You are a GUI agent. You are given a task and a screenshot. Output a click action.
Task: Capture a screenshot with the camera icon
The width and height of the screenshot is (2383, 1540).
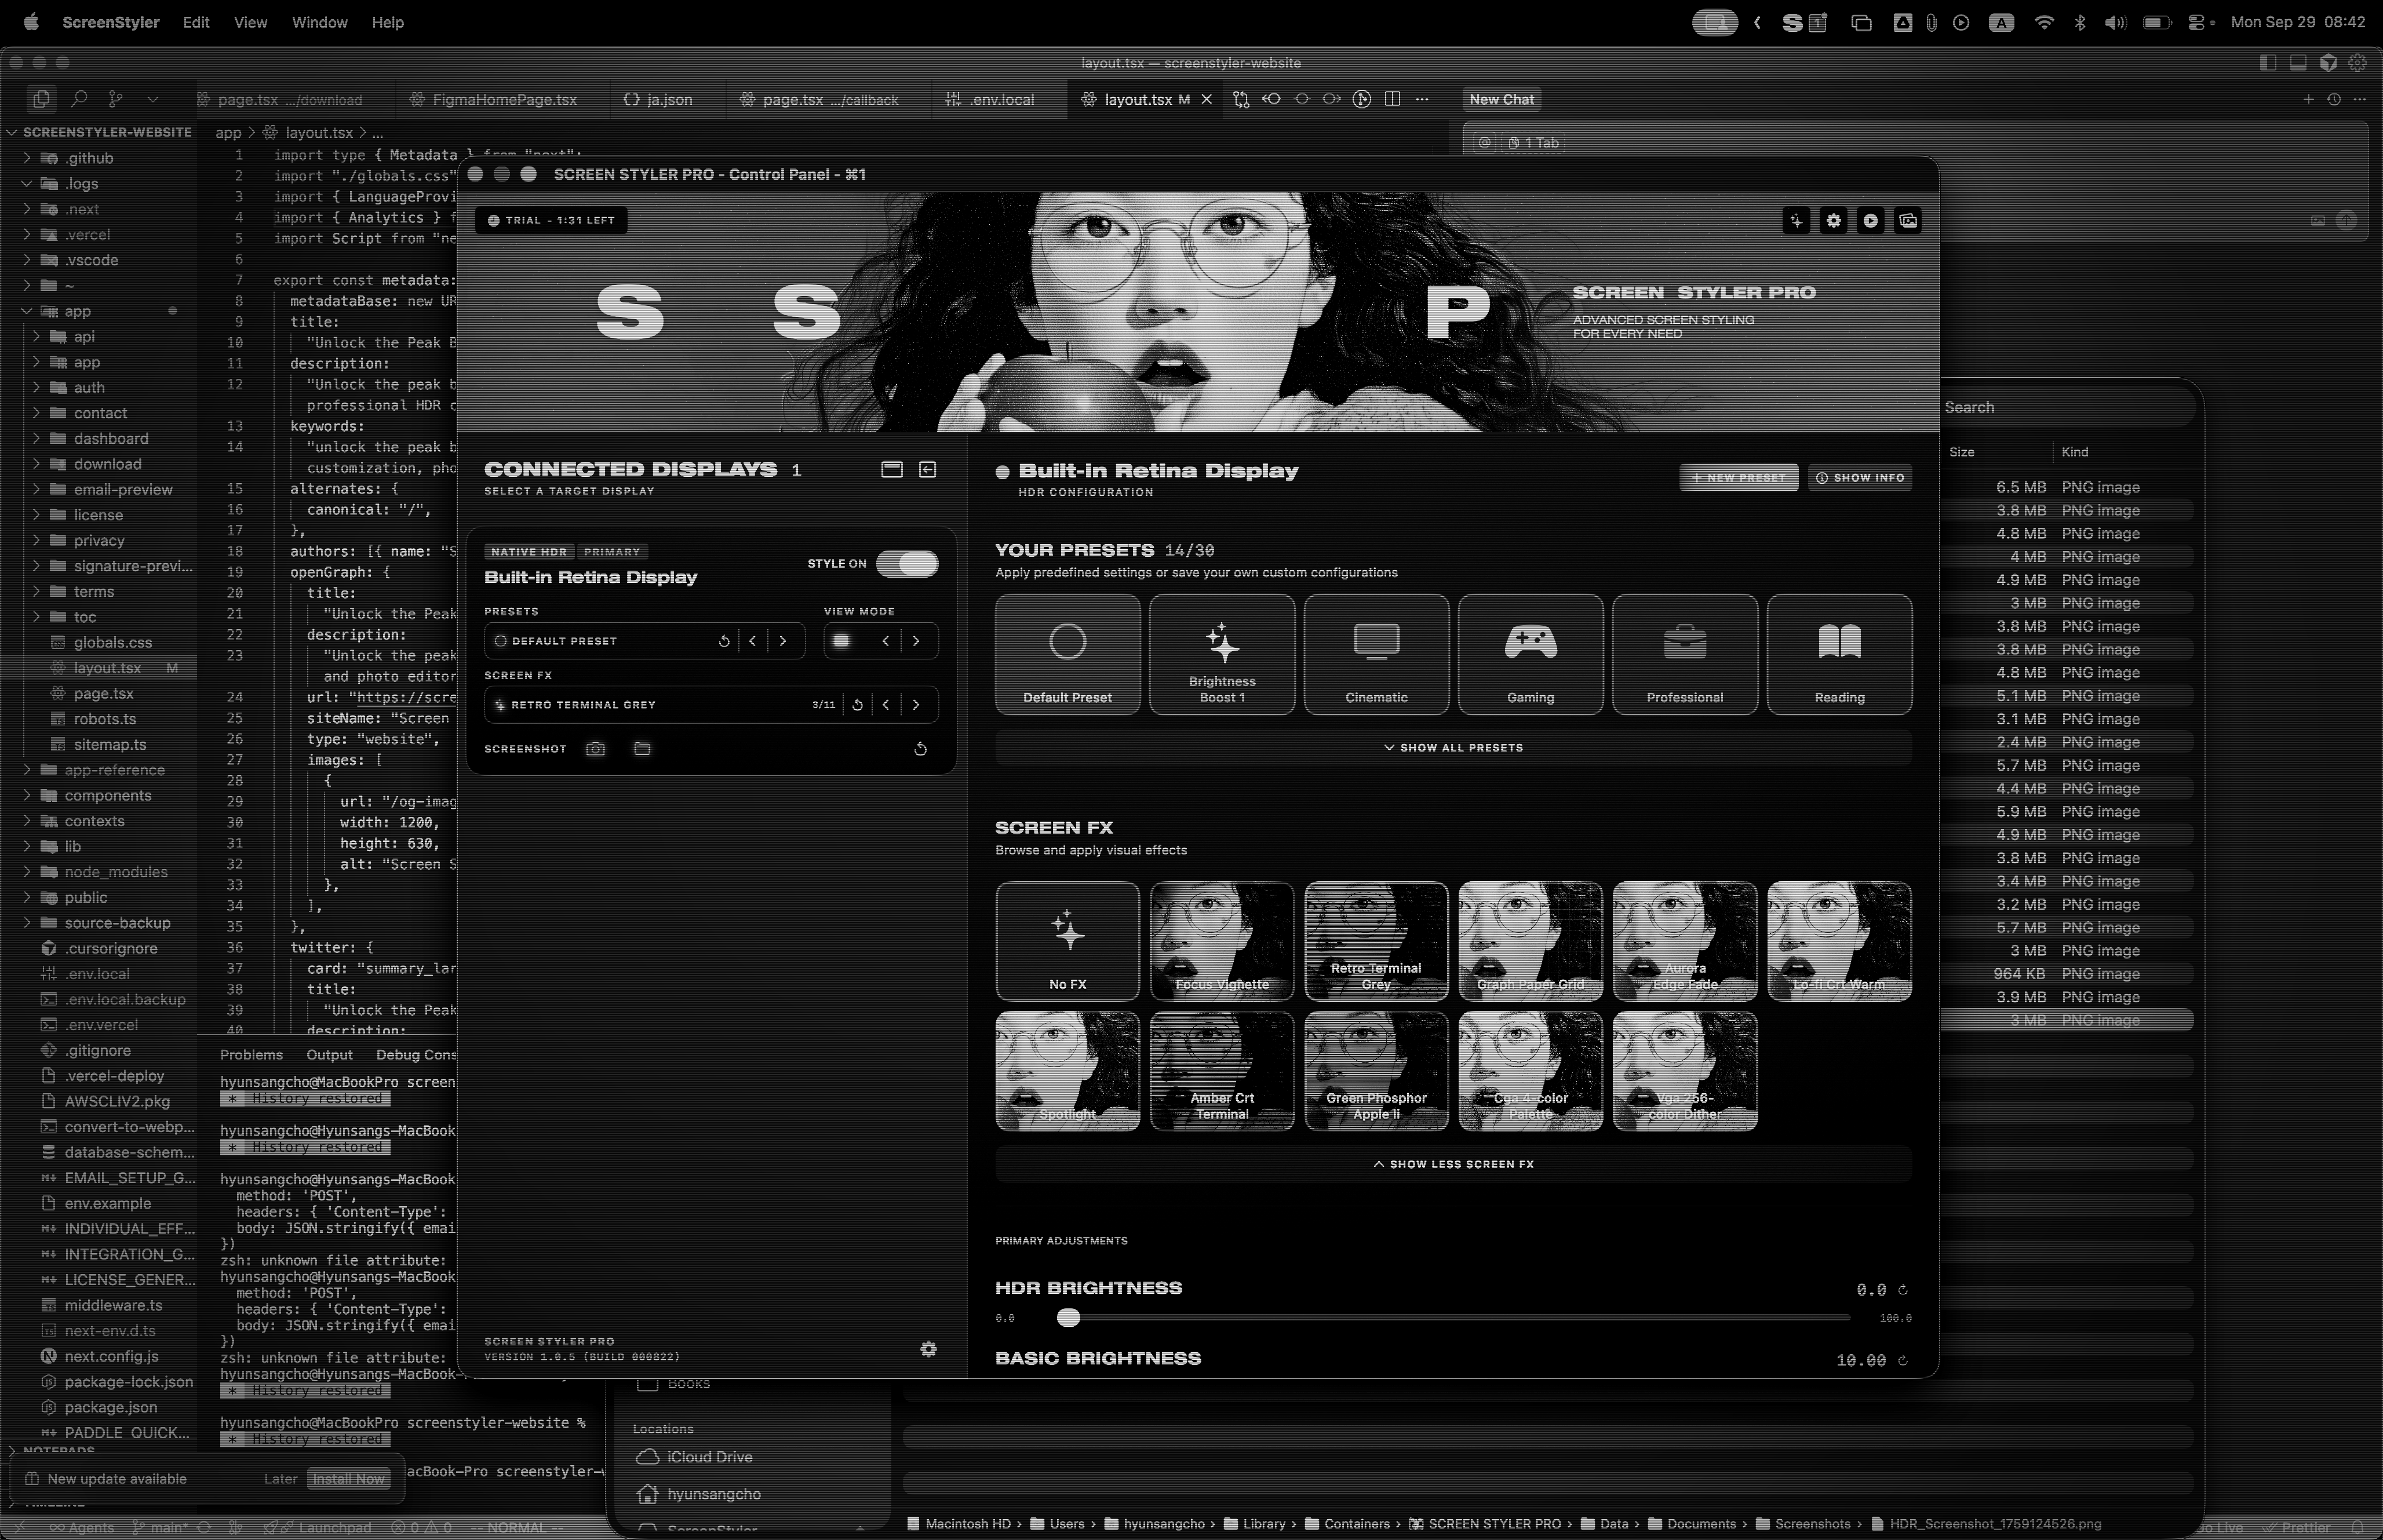point(595,748)
